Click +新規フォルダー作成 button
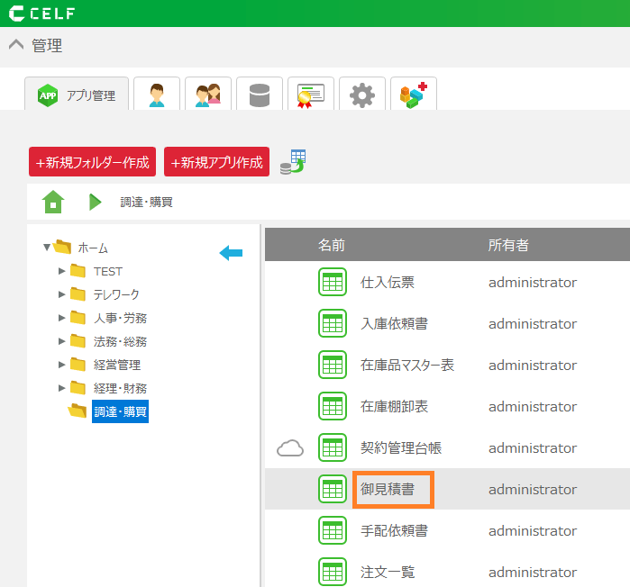Screen dimensions: 630x587 pos(92,162)
